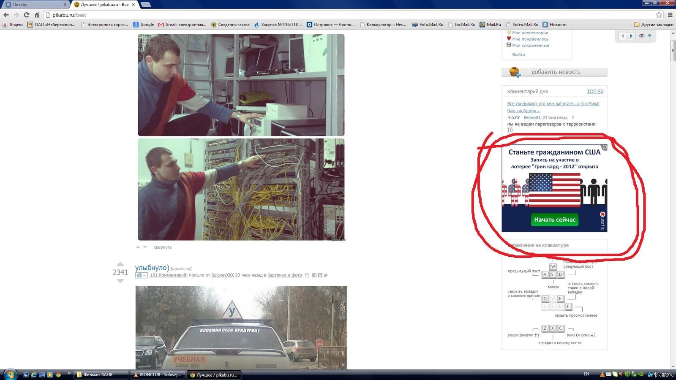Share post 'улыбнуло)' on Facebook
676x380 pixels.
314,275
